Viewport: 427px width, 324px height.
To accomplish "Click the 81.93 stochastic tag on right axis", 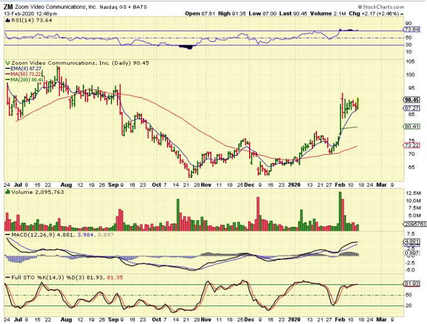I will [x=411, y=284].
